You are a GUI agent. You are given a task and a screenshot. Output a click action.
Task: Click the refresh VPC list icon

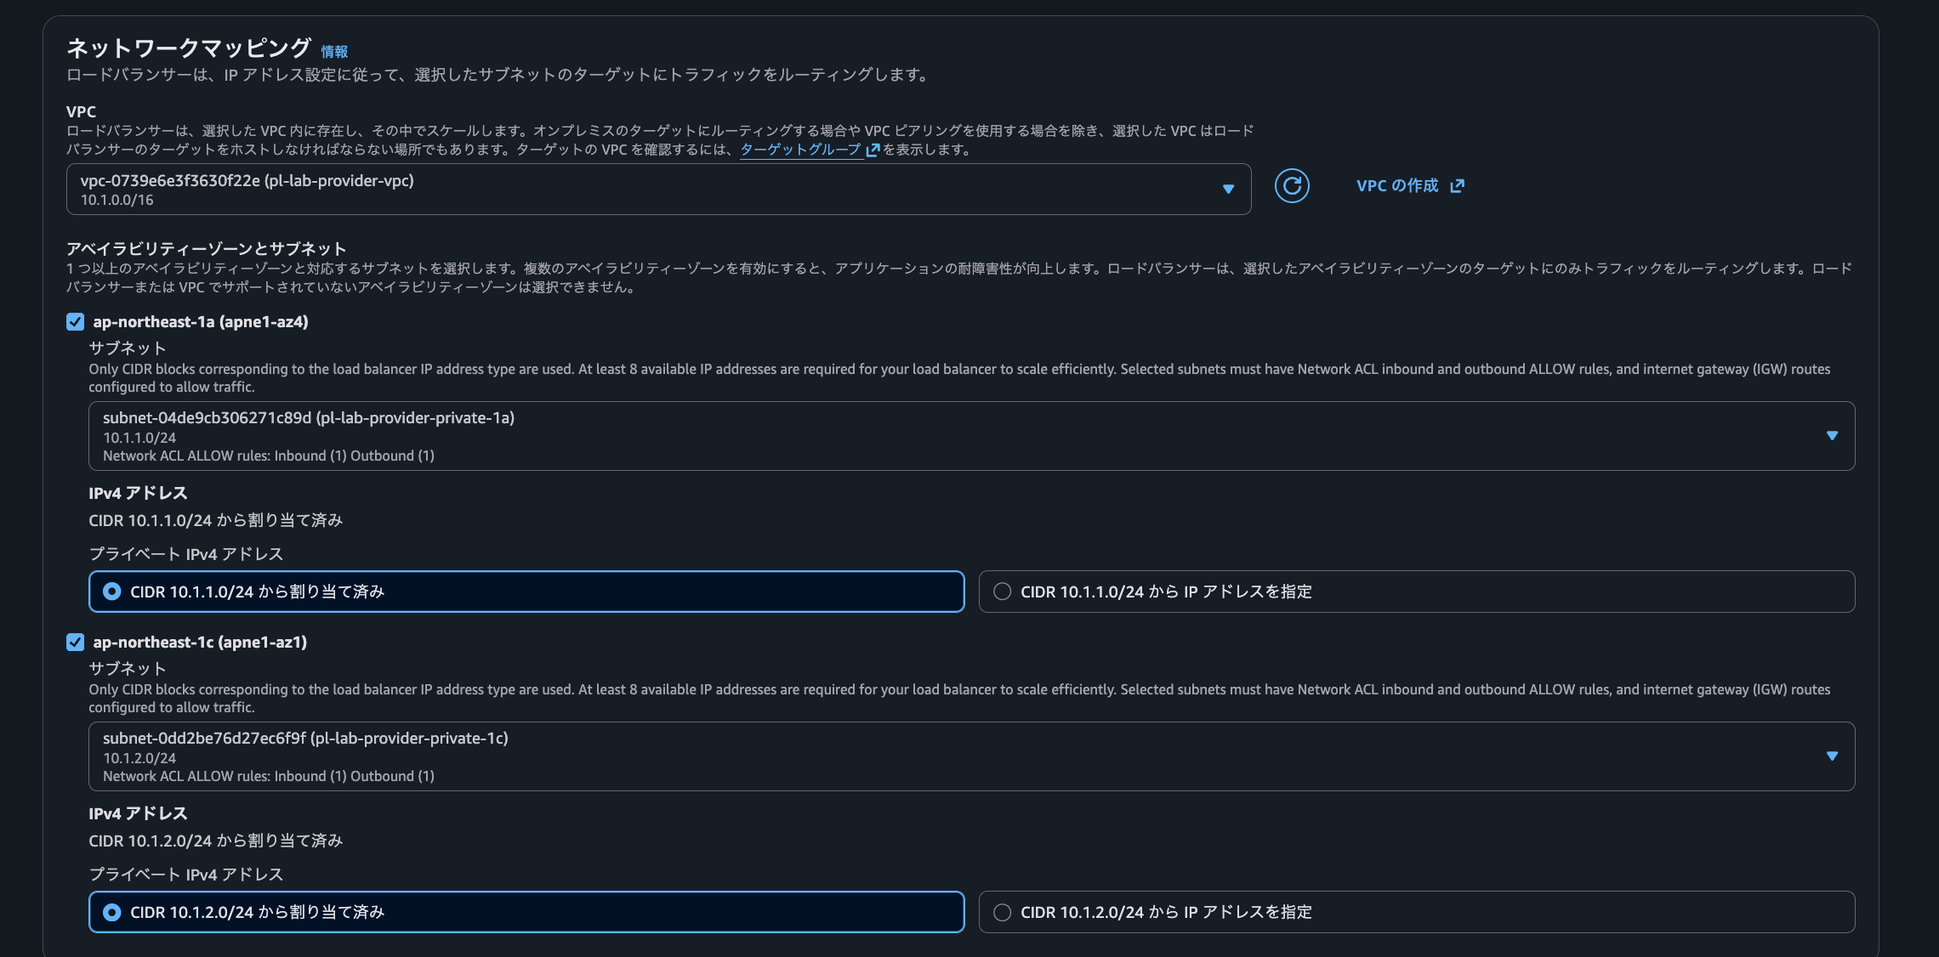(x=1291, y=186)
